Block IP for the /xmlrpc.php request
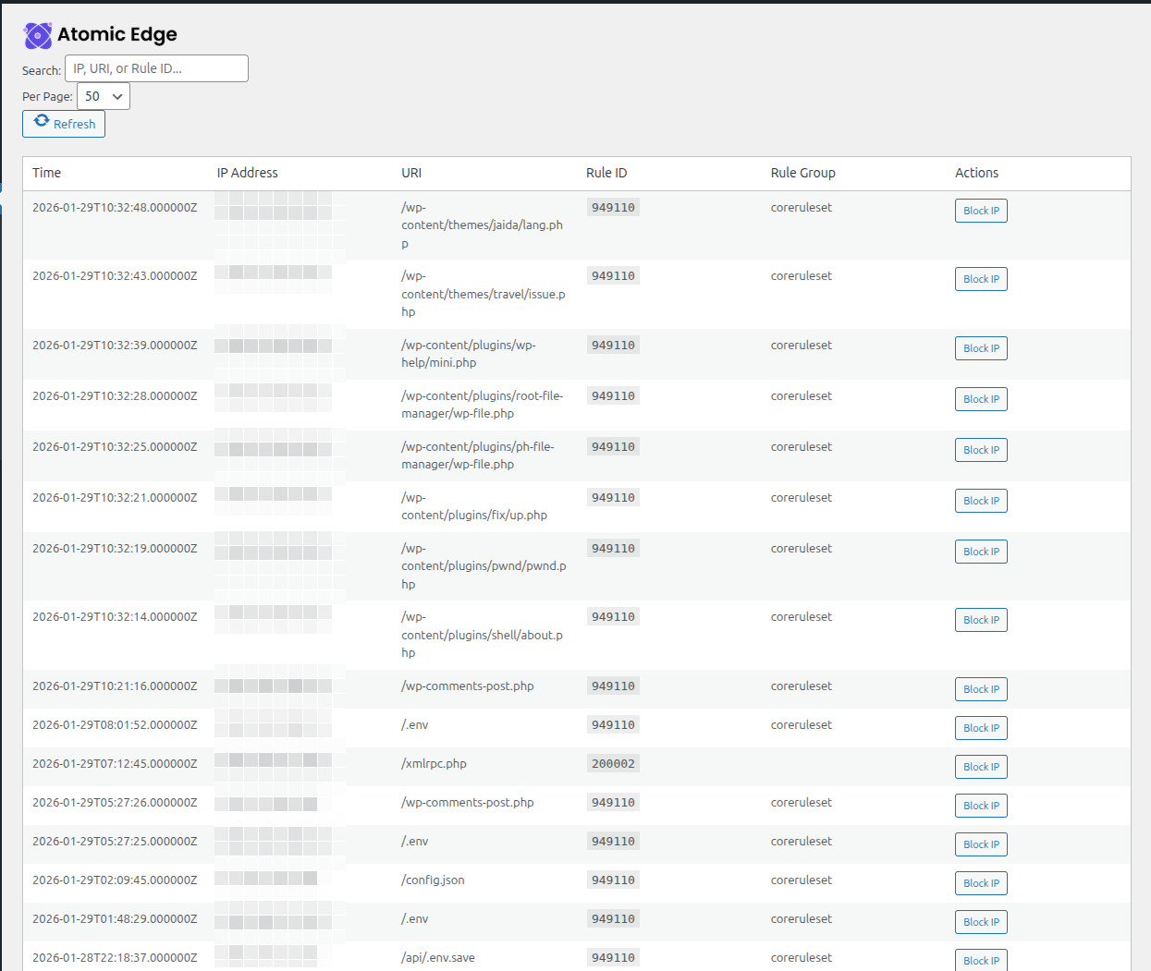Screen dimensions: 1151x971 click(x=980, y=766)
